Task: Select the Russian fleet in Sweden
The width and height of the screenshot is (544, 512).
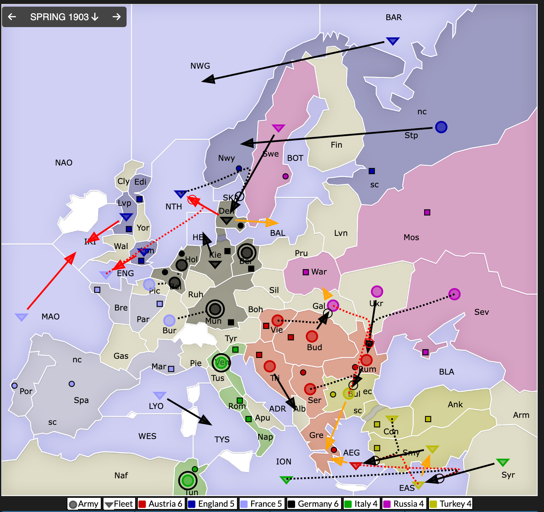Action: (x=278, y=128)
